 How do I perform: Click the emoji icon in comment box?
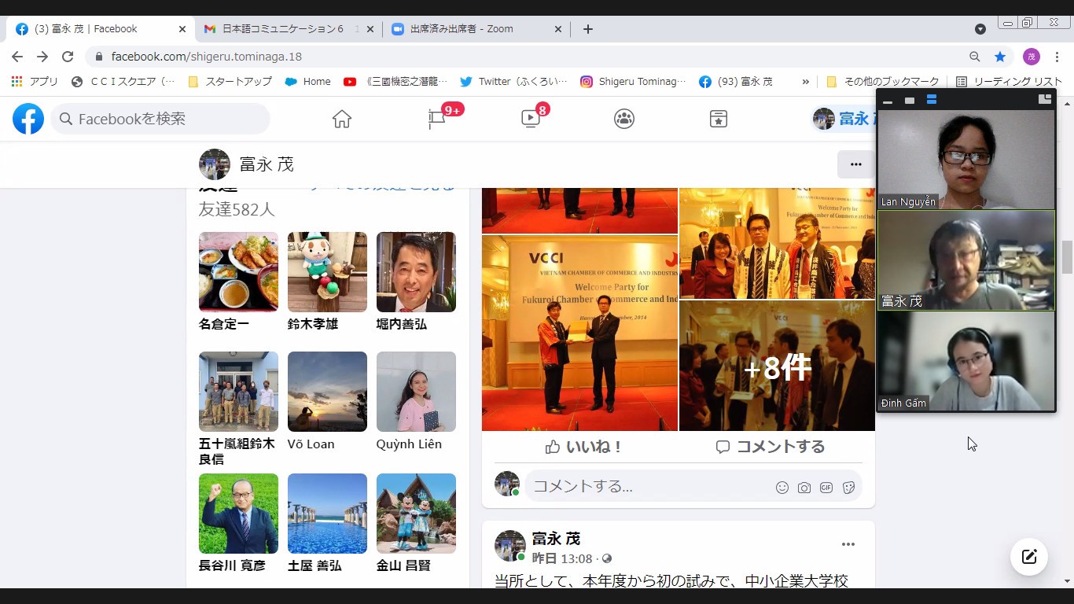(782, 488)
